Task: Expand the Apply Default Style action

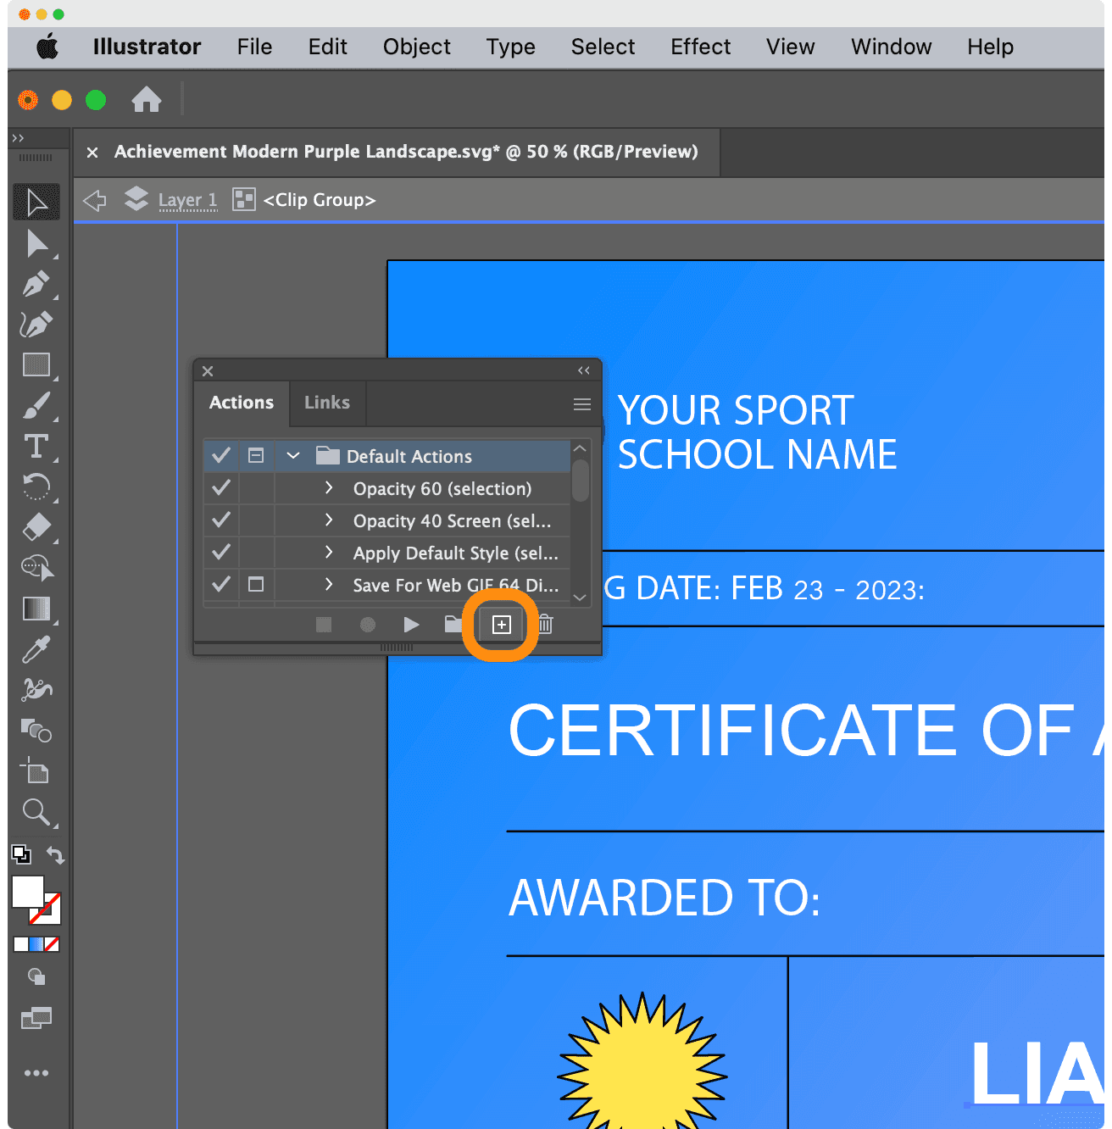Action: [x=329, y=553]
